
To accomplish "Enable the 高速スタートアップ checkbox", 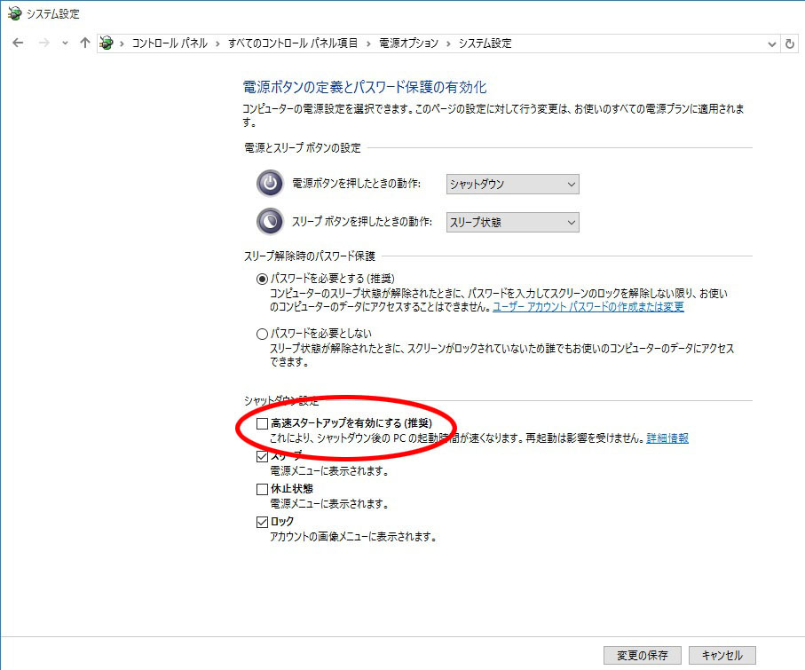I will tap(262, 423).
